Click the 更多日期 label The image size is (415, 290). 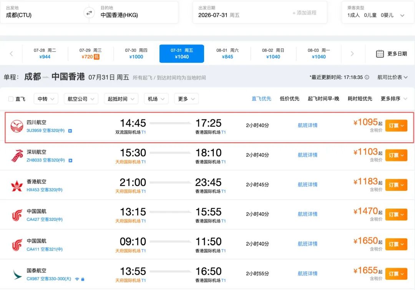[x=397, y=54]
